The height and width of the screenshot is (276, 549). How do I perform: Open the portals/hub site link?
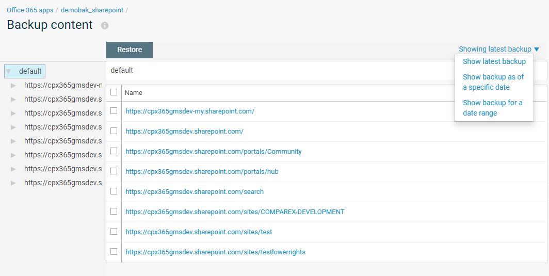click(202, 172)
